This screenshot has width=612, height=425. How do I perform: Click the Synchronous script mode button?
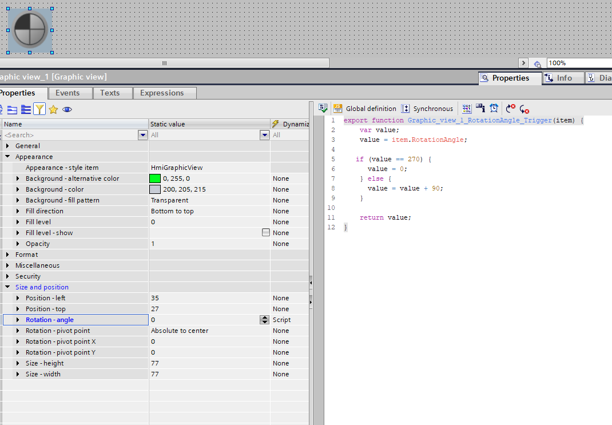(427, 108)
